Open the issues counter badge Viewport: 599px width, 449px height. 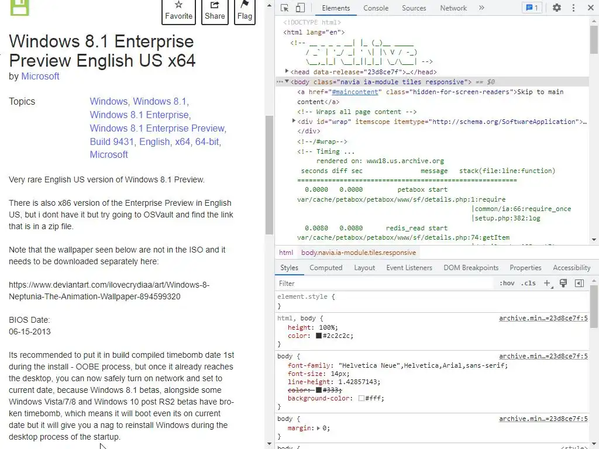pyautogui.click(x=532, y=8)
